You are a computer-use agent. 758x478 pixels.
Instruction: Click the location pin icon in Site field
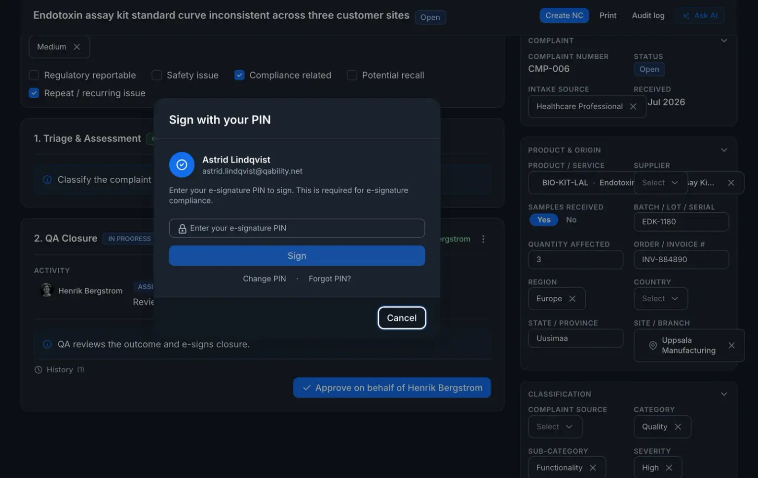coord(652,346)
